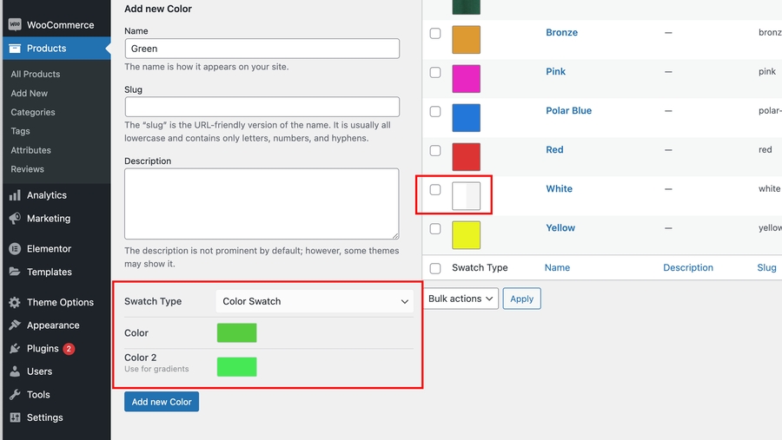The image size is (782, 440).
Task: Click the Analytics bar chart icon
Action: [x=15, y=195]
